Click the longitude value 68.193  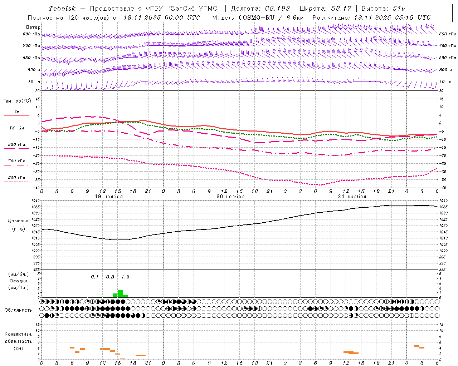278,9
